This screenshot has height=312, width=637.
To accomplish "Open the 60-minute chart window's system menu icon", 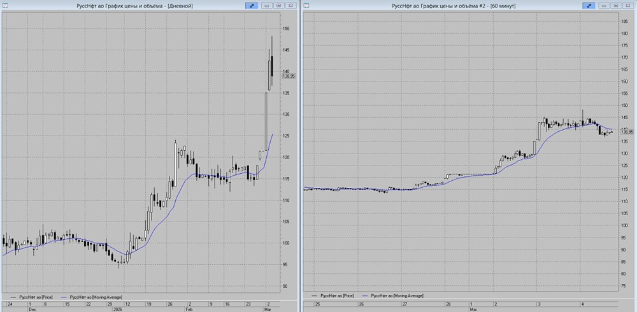I will pos(306,5).
